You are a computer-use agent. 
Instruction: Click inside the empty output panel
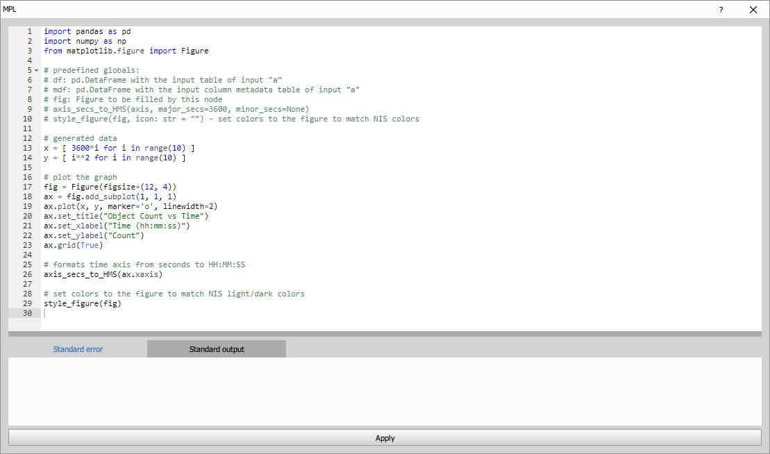click(385, 389)
